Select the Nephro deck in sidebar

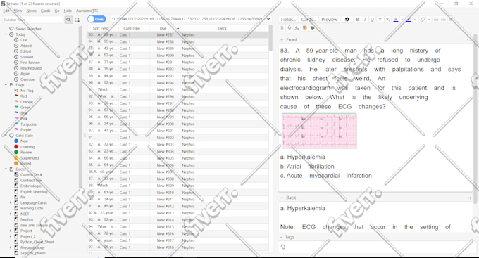pyautogui.click(x=27, y=219)
